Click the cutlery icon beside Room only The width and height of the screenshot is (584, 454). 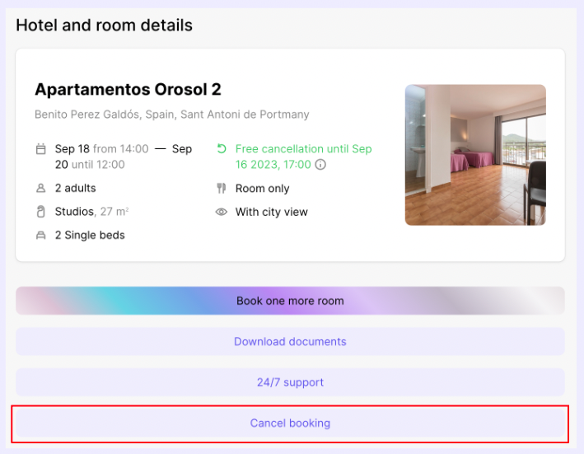(x=221, y=189)
